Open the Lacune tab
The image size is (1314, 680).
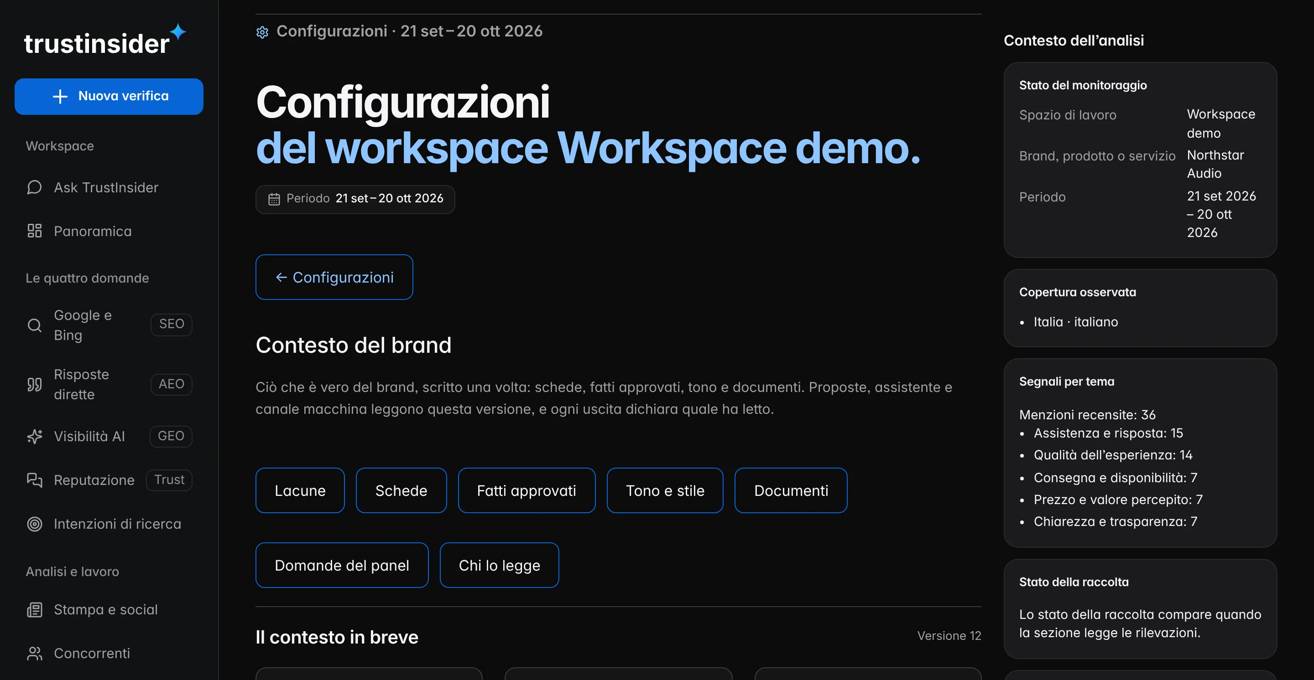[300, 490]
